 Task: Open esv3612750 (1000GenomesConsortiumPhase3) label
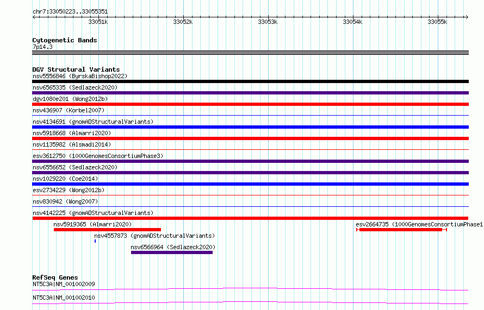[98, 156]
